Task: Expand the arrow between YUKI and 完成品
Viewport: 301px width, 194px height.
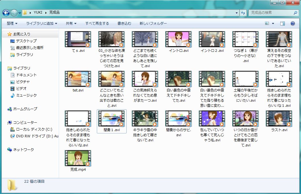Action: [x=46, y=13]
